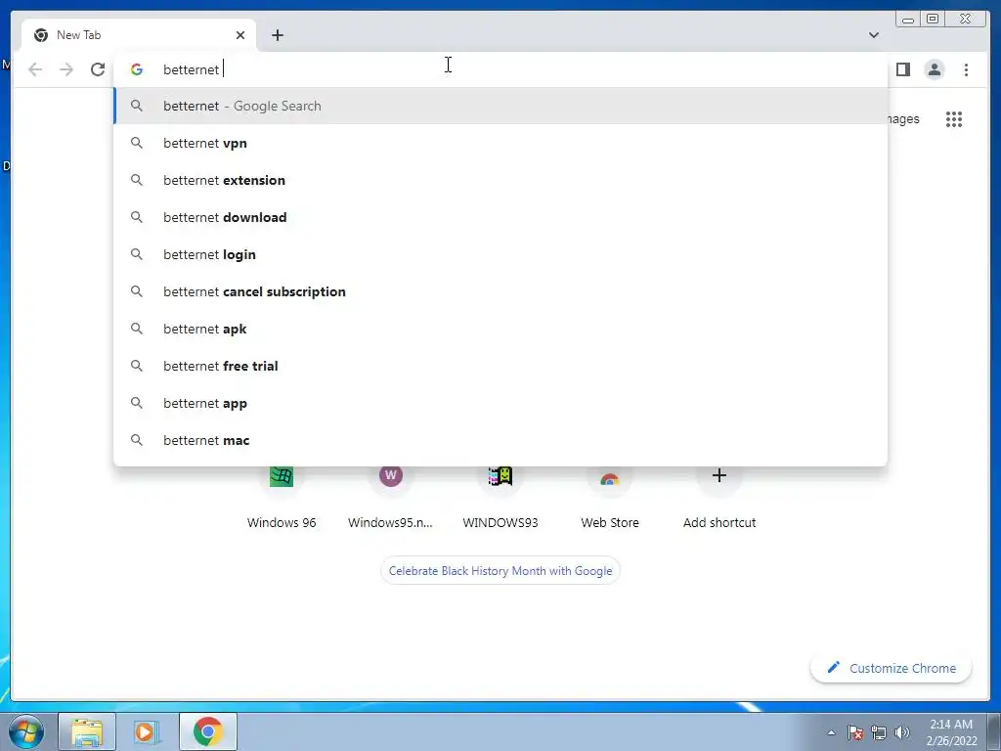
Task: Choose the 'betternet extension' suggestion
Action: (500, 180)
